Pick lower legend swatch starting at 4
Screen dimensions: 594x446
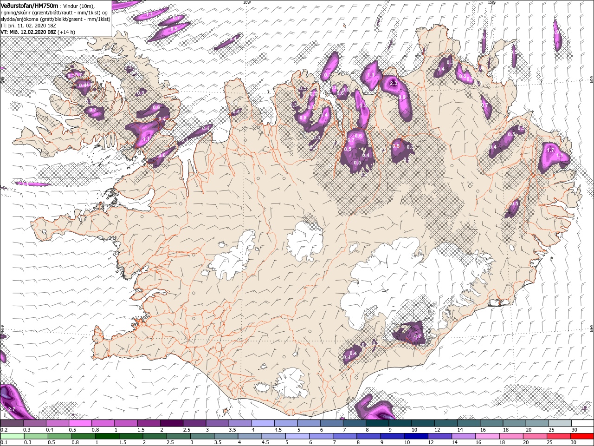point(249,436)
